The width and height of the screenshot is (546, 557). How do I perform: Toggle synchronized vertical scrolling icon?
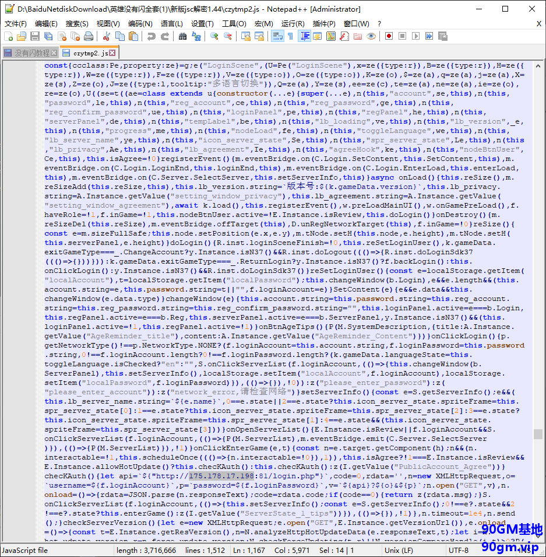click(246, 36)
